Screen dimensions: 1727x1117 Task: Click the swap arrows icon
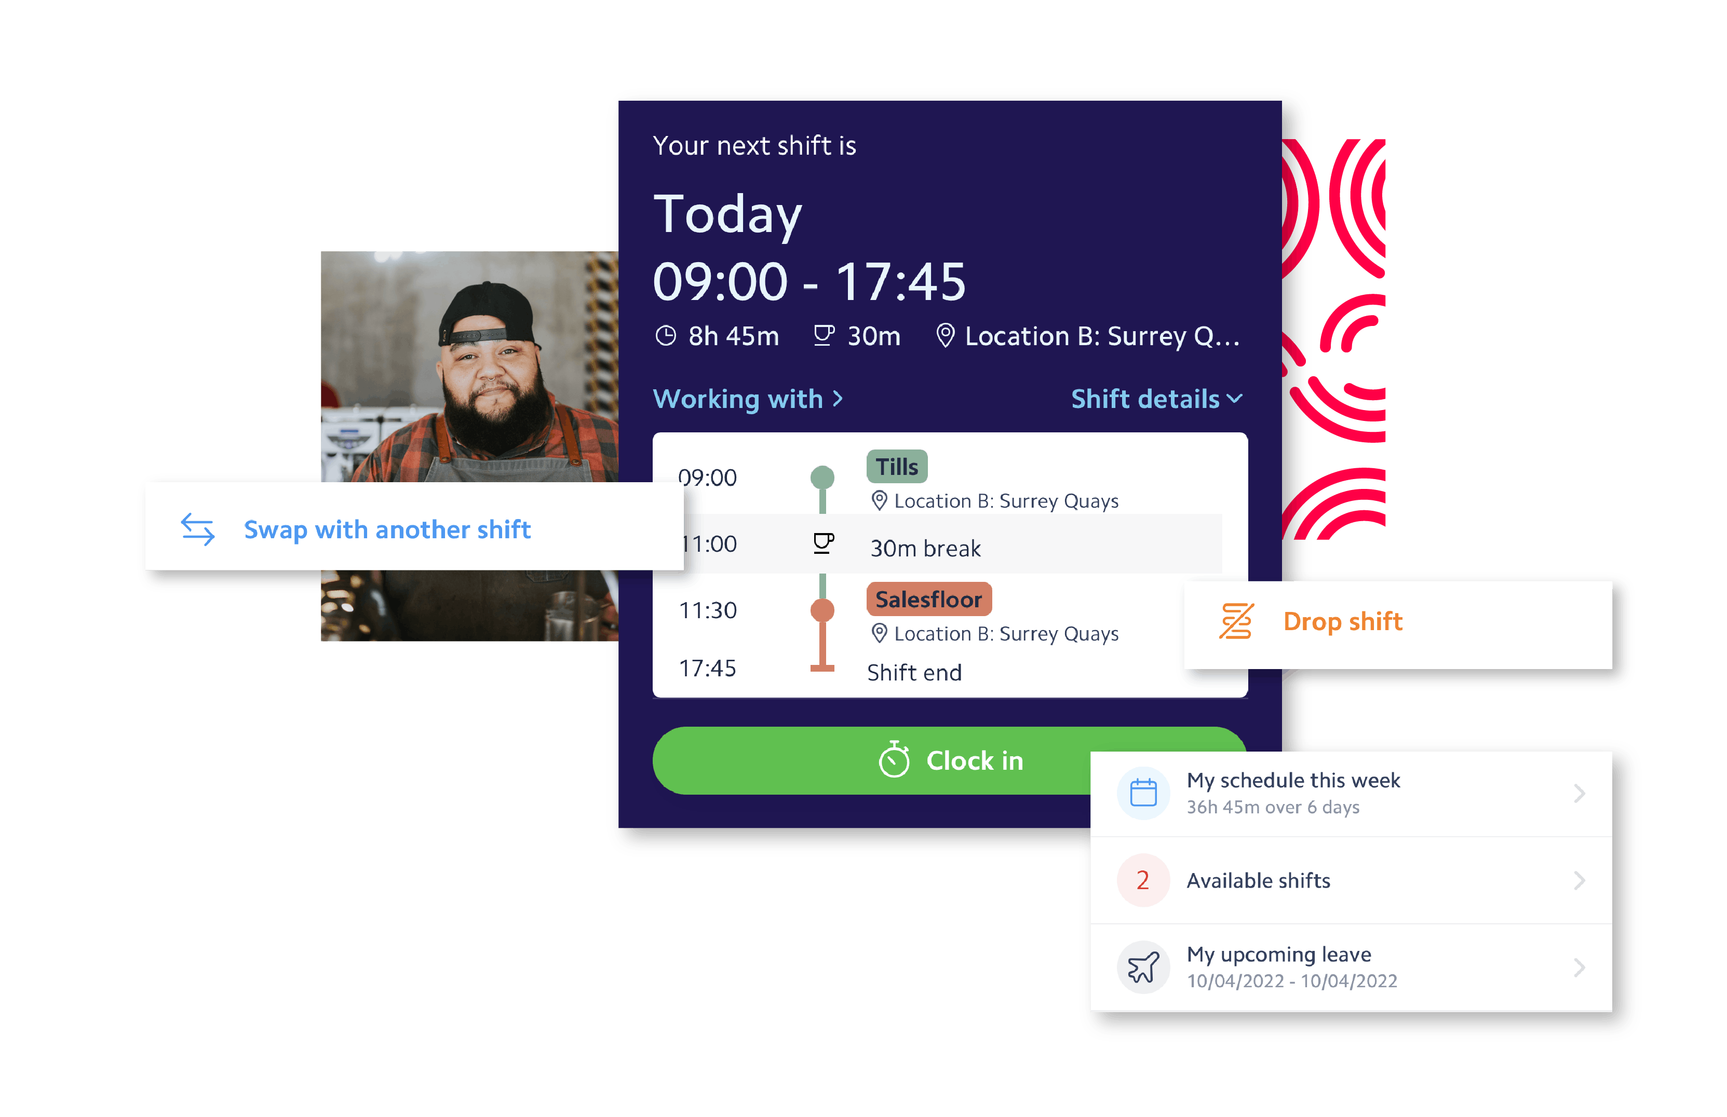pyautogui.click(x=197, y=529)
